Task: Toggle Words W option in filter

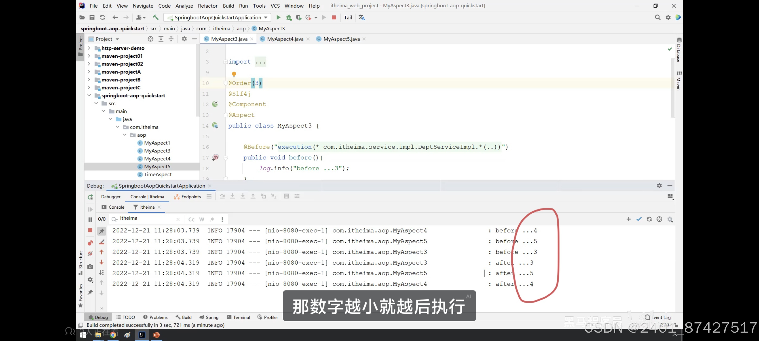Action: [201, 219]
